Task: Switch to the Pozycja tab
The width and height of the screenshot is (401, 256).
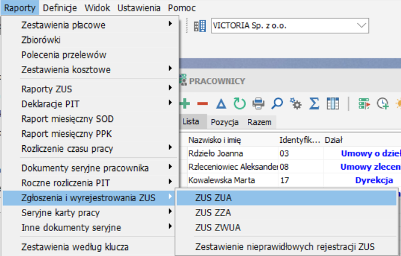Action: 225,122
